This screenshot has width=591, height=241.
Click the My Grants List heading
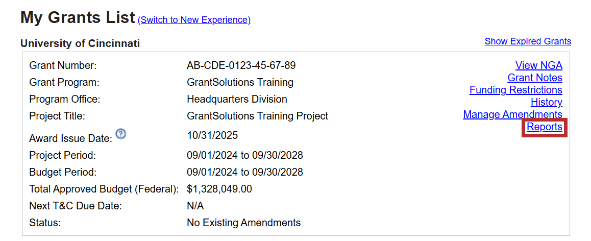pyautogui.click(x=78, y=17)
